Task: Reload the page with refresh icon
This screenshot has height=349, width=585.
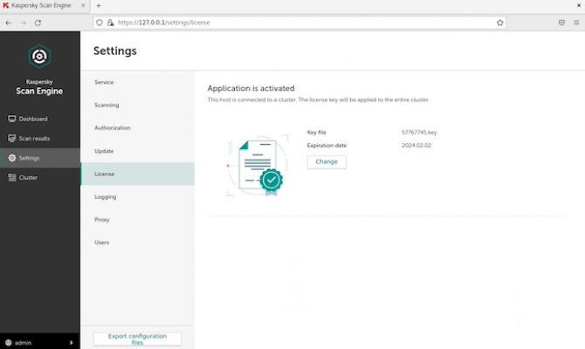Action: [38, 23]
